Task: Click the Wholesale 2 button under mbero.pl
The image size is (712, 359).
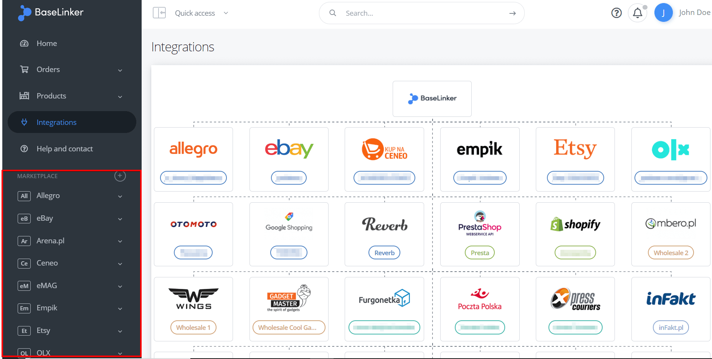Action: pyautogui.click(x=671, y=253)
